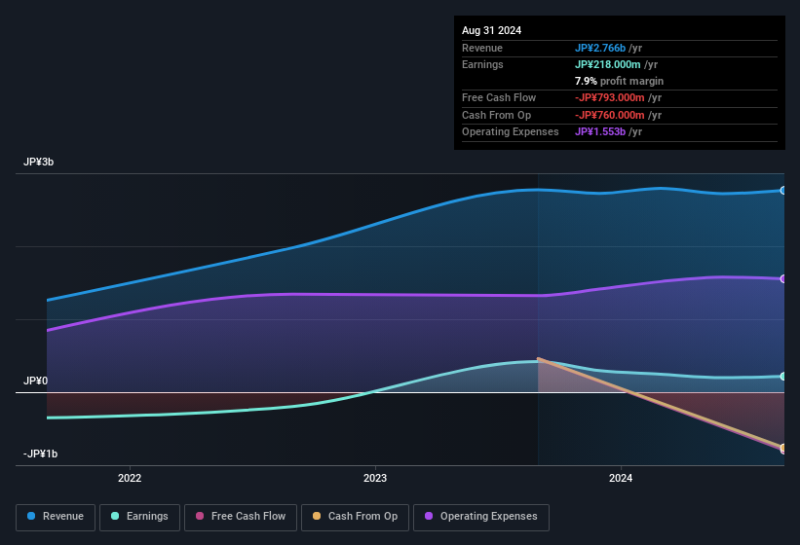Click the Cash From Op end marker
This screenshot has height=545, width=800.
click(x=783, y=448)
